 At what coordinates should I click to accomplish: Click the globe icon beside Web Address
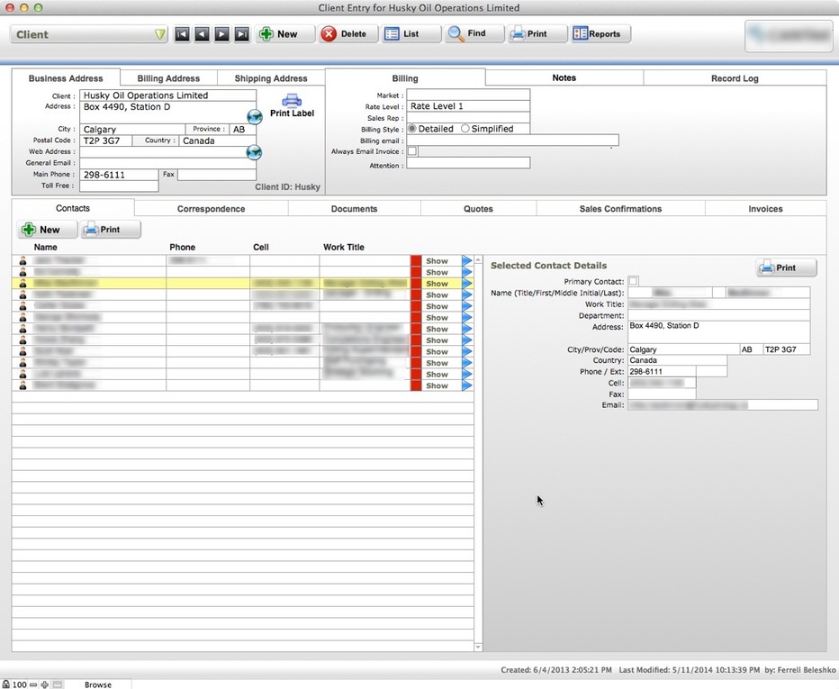coord(254,152)
